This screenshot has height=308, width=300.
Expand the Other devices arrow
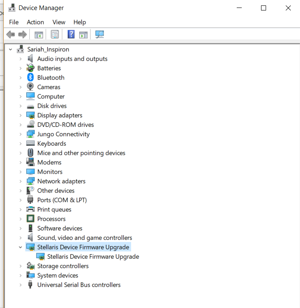21,191
